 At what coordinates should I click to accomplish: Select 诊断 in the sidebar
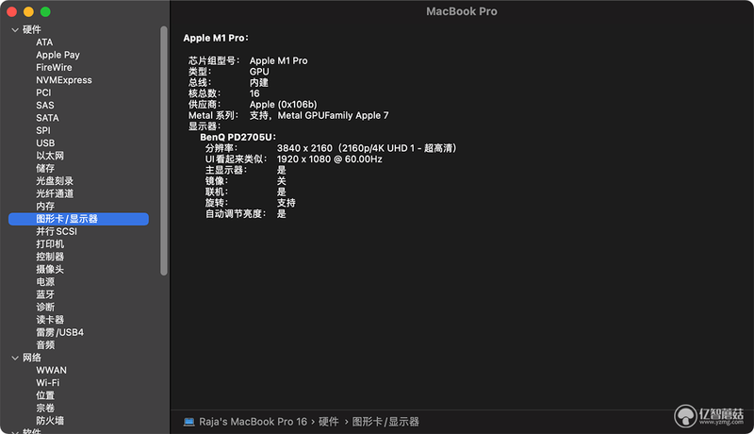pos(45,307)
